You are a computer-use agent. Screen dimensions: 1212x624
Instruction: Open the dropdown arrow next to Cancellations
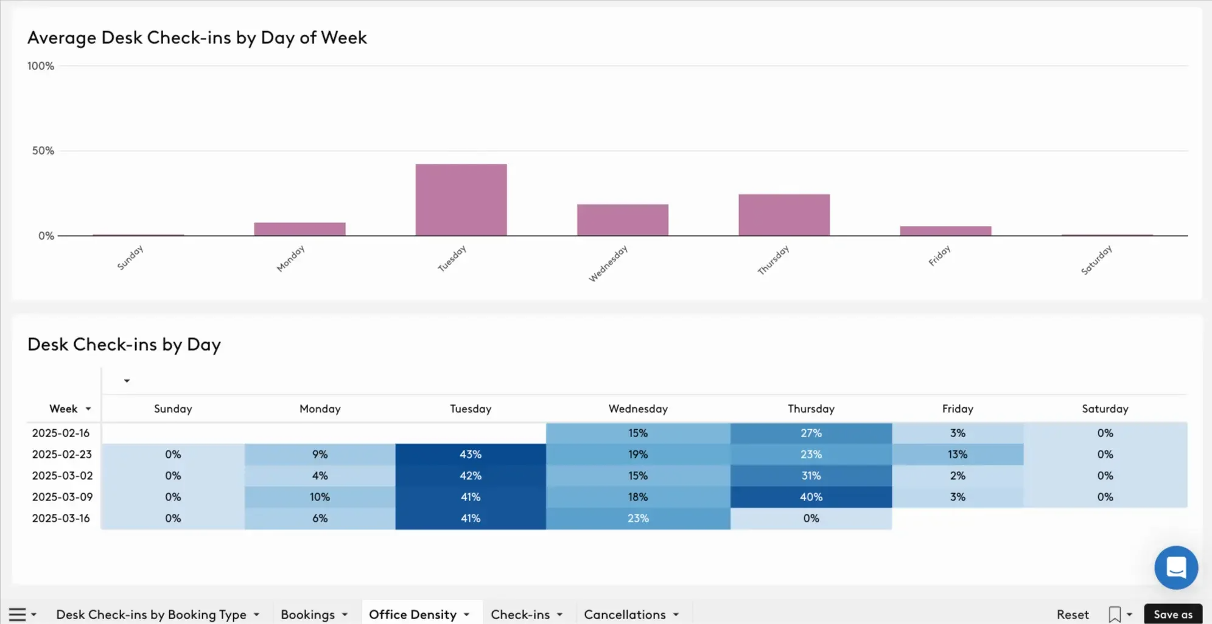click(x=676, y=615)
